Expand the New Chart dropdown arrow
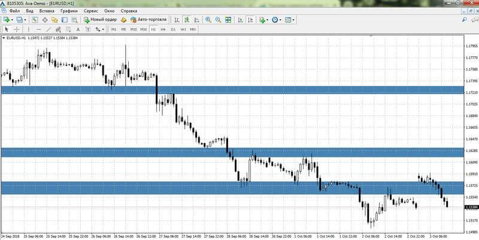This screenshot has width=479, height=240. (11, 20)
